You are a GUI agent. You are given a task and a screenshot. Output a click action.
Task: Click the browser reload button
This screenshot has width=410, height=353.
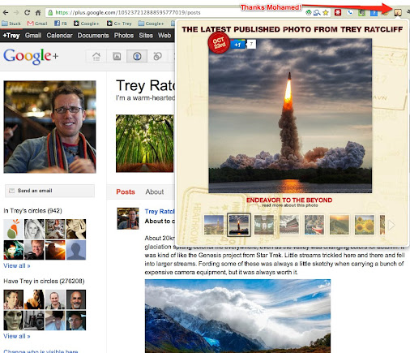27,12
